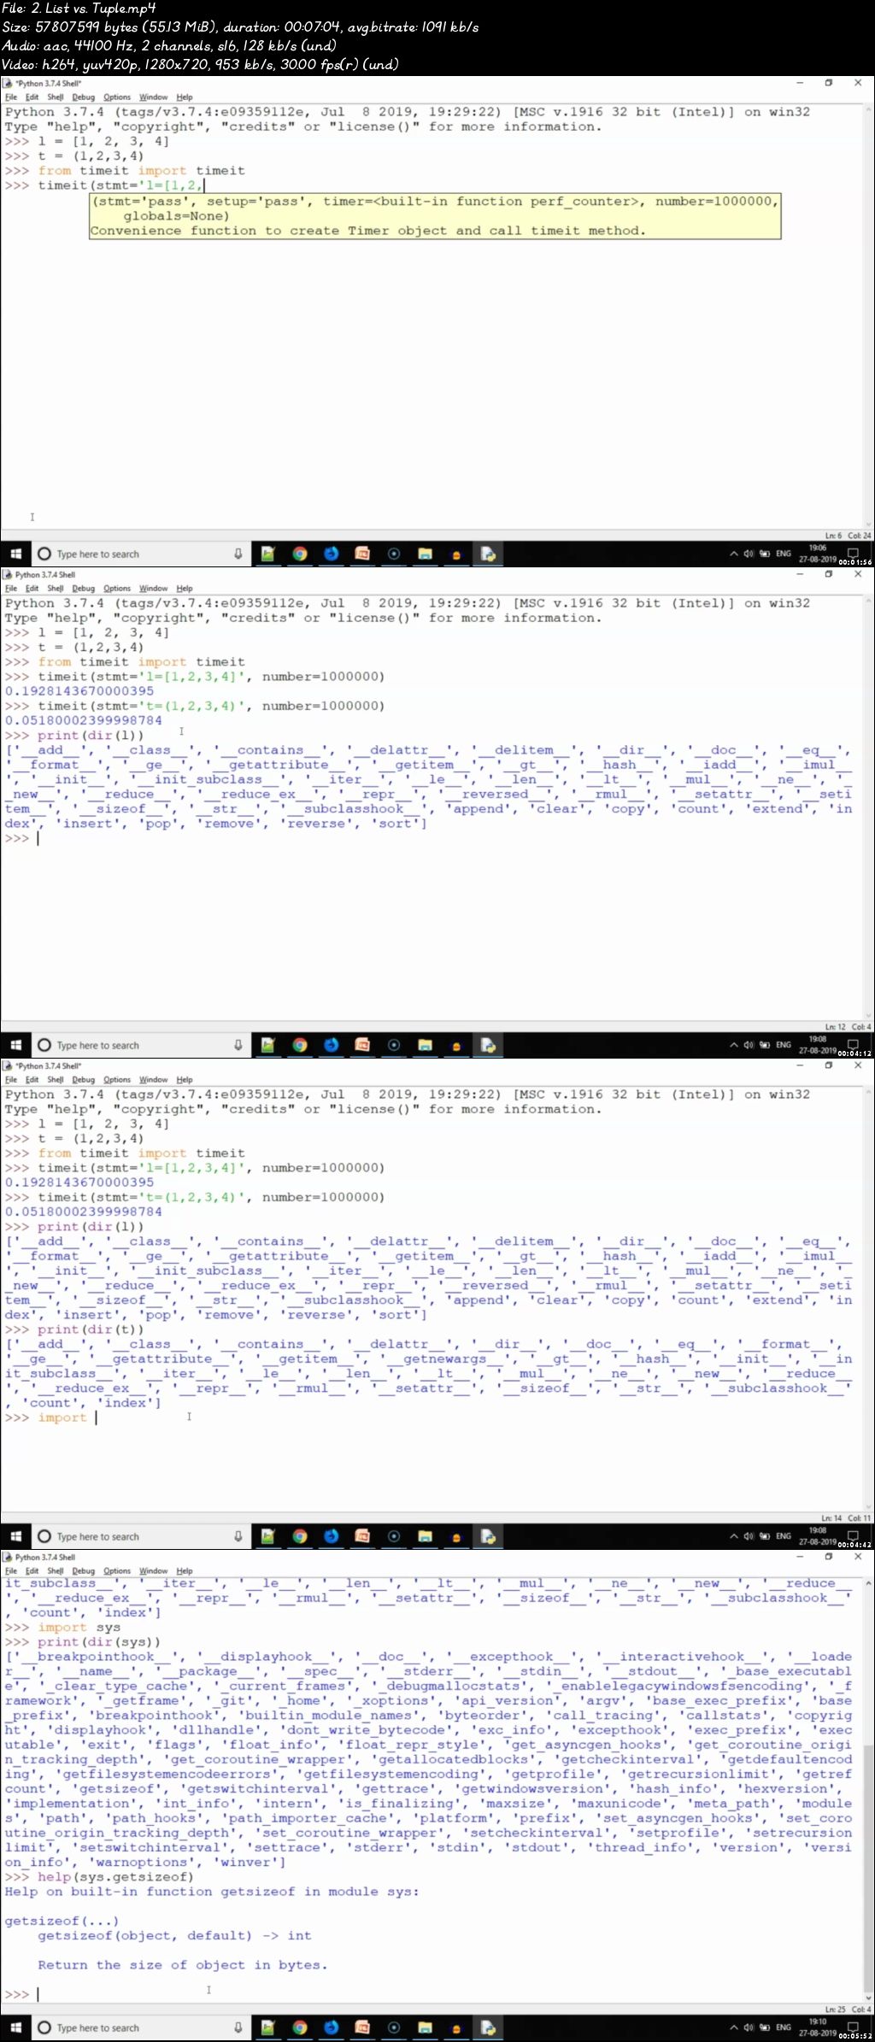Open the Help menu in the 00:05:52 frame window
The width and height of the screenshot is (875, 2042).
click(185, 1571)
